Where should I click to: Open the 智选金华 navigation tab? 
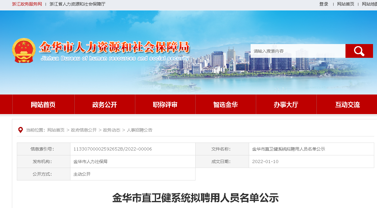pyautogui.click(x=226, y=105)
